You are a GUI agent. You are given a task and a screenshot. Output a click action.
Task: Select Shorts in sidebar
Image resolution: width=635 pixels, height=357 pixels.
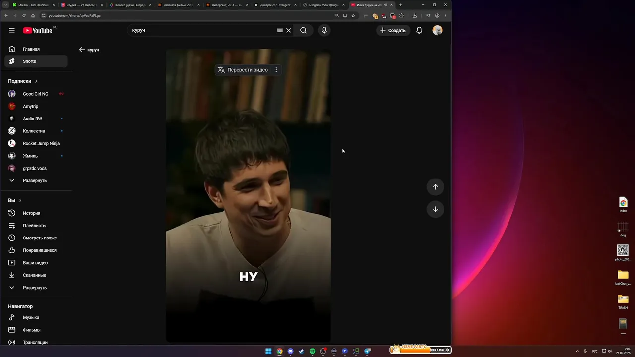[36, 61]
